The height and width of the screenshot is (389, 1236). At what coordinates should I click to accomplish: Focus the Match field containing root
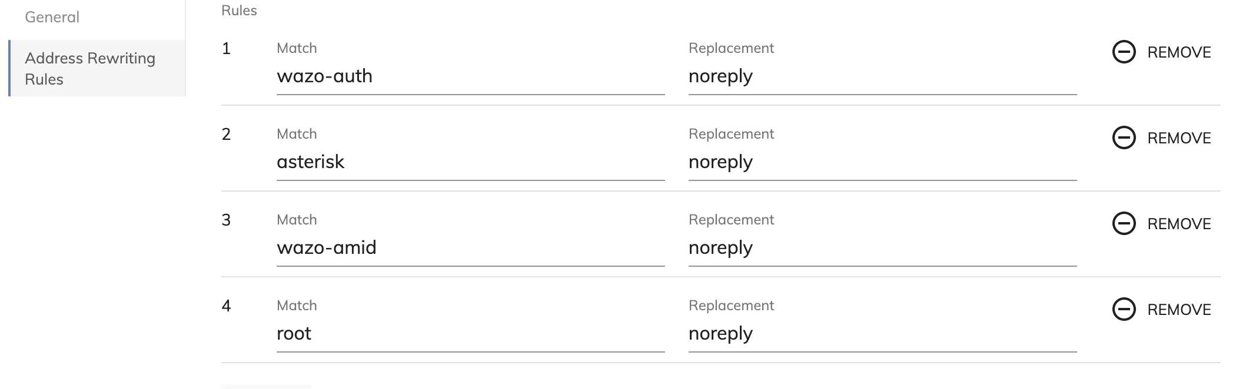point(470,334)
